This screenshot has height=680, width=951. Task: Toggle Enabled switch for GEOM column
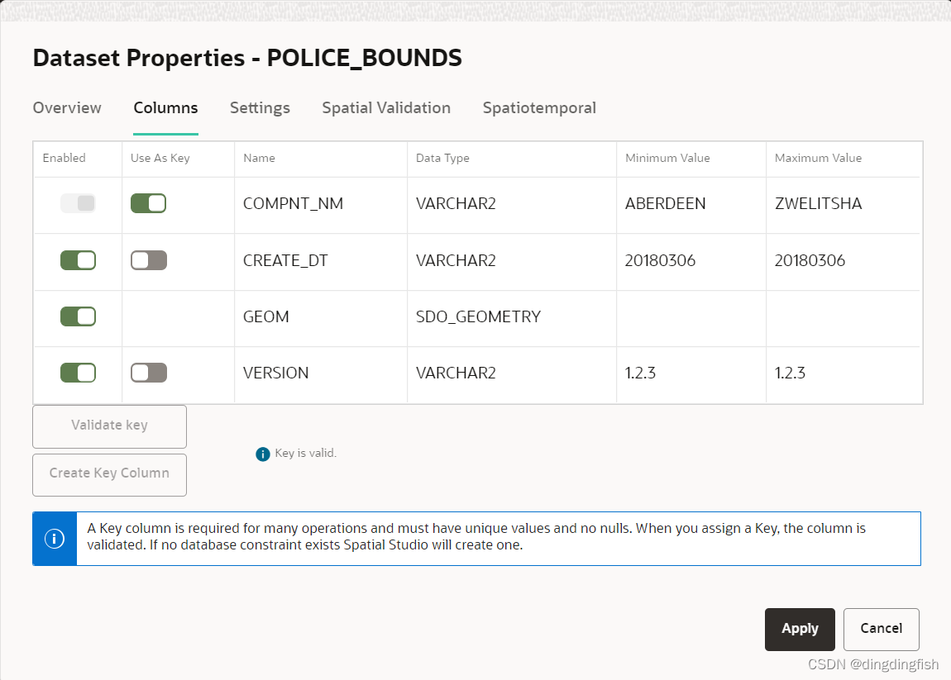[x=78, y=316]
